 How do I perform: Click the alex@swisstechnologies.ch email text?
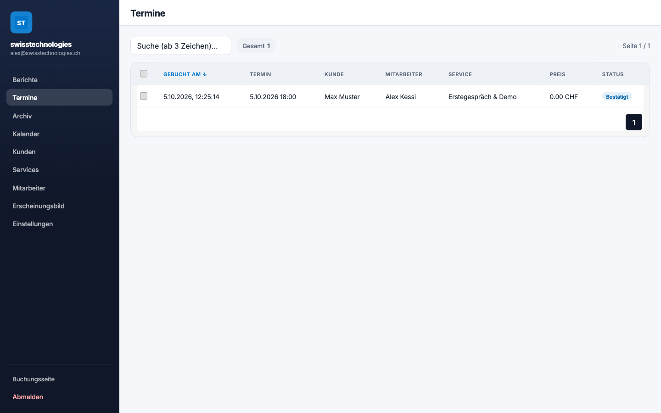point(45,53)
